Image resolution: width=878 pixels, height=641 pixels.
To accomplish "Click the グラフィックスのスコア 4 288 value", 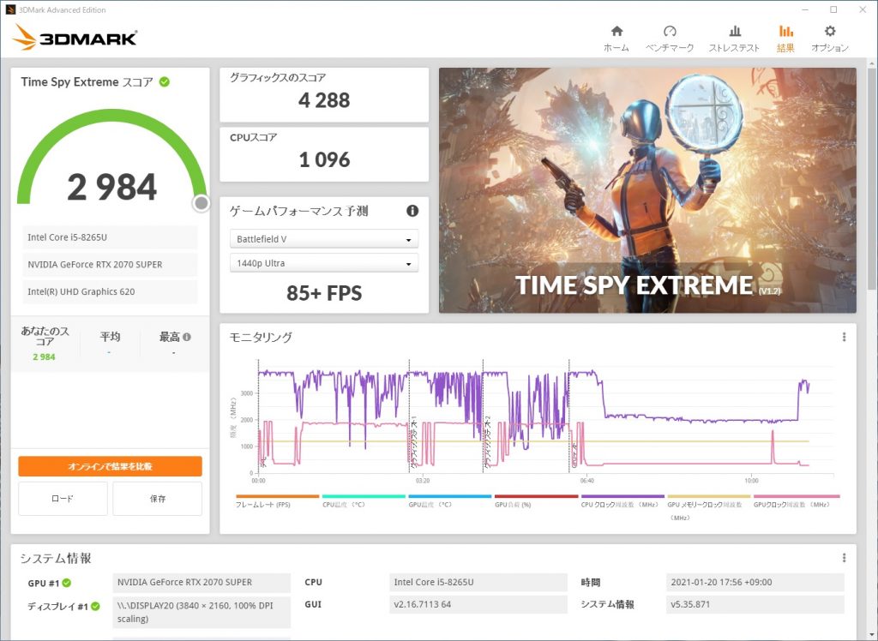I will (x=323, y=100).
